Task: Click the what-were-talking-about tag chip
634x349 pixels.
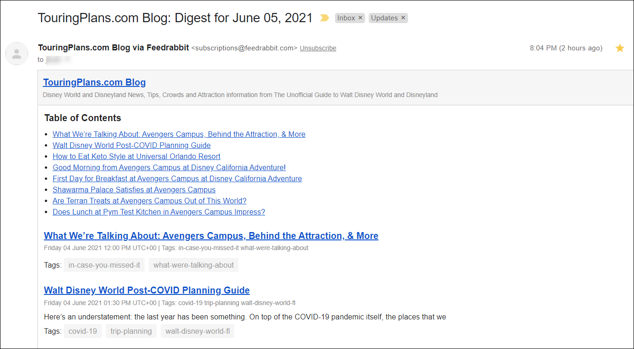Action: click(x=194, y=265)
